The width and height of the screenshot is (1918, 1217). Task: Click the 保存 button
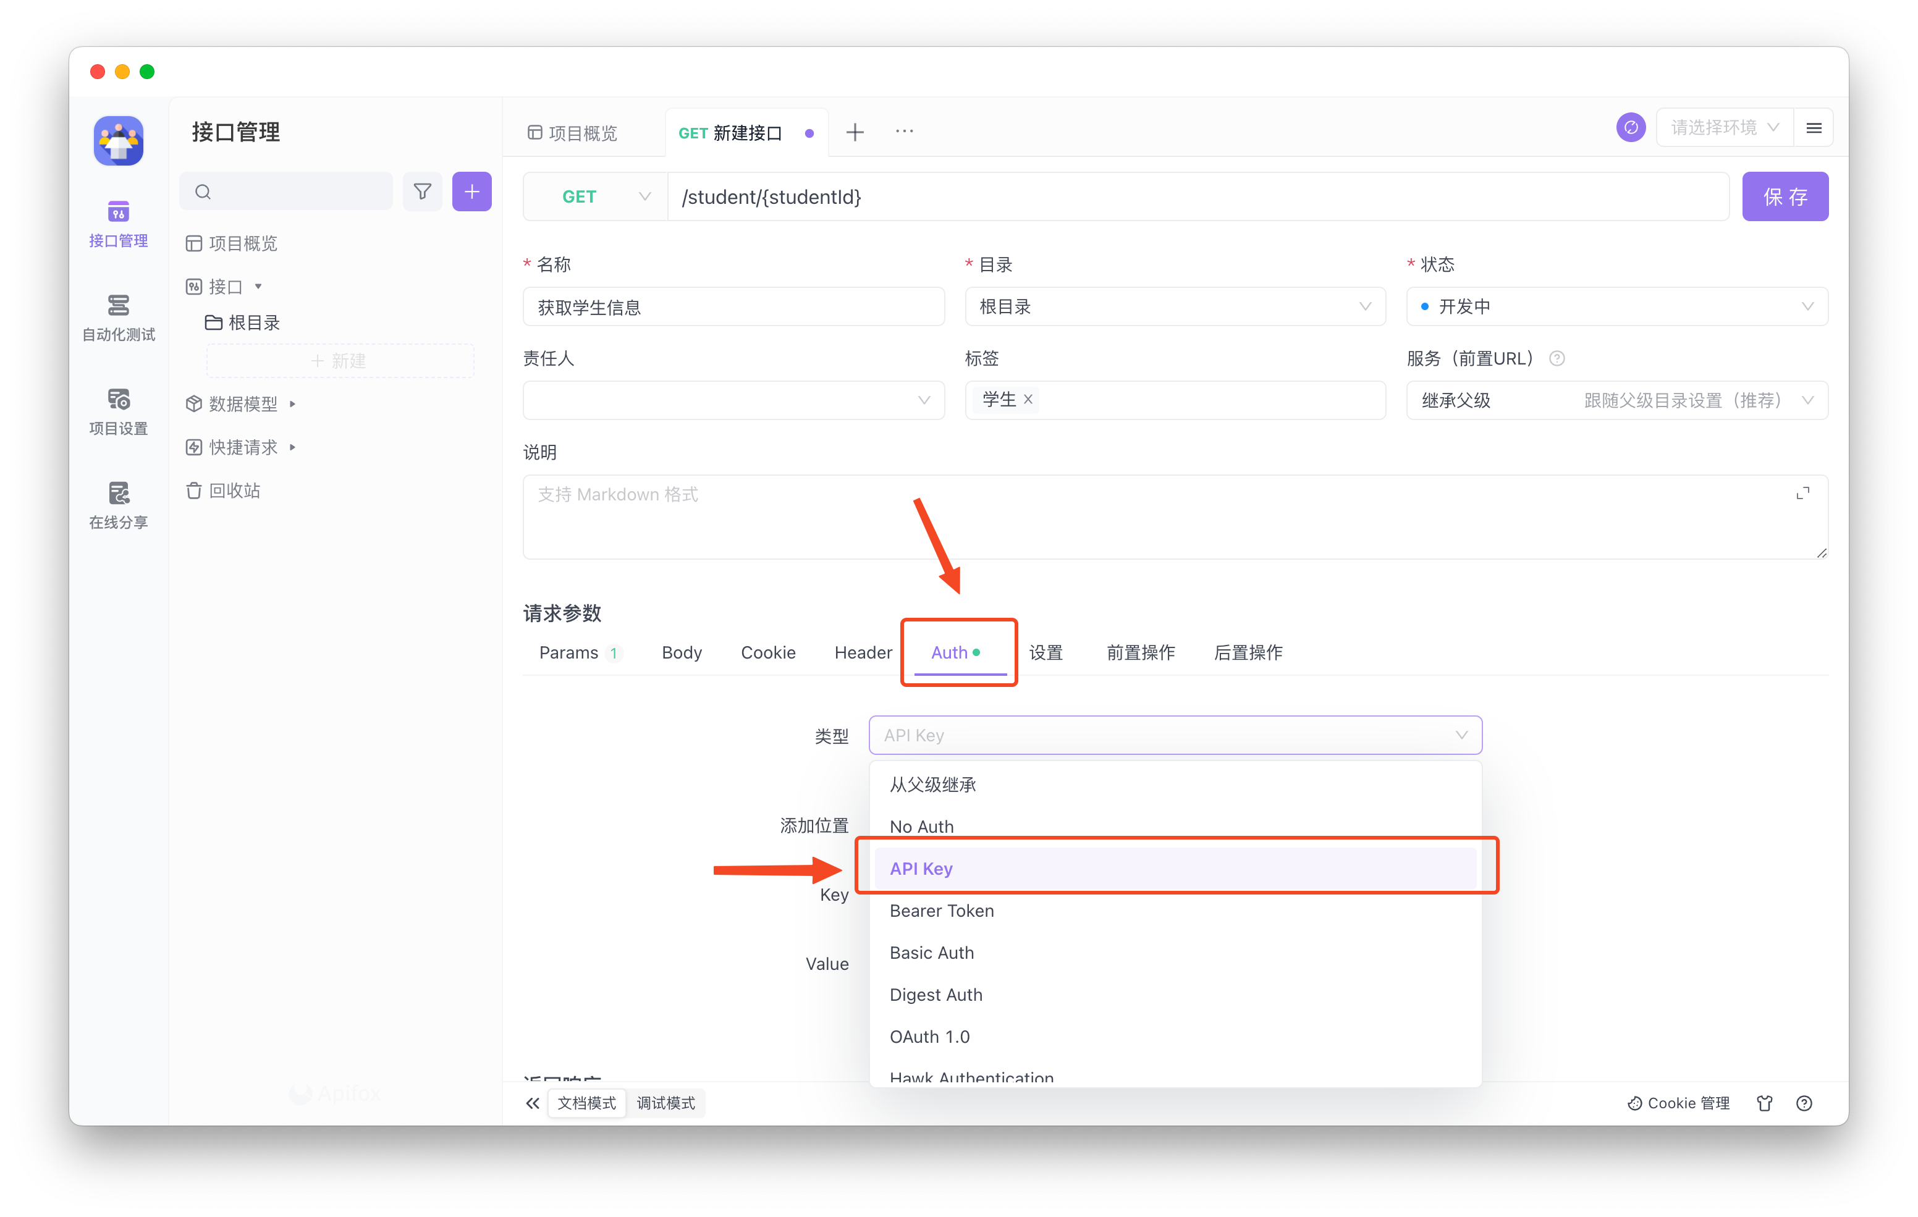tap(1785, 196)
